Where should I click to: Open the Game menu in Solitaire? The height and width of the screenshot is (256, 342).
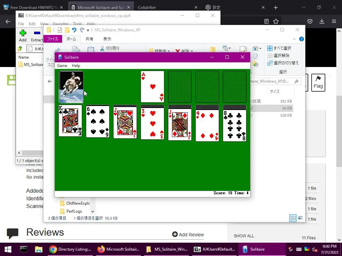62,66
